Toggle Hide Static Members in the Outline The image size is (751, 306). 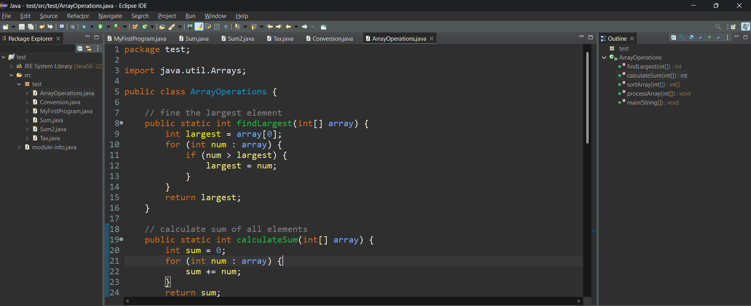coord(700,38)
